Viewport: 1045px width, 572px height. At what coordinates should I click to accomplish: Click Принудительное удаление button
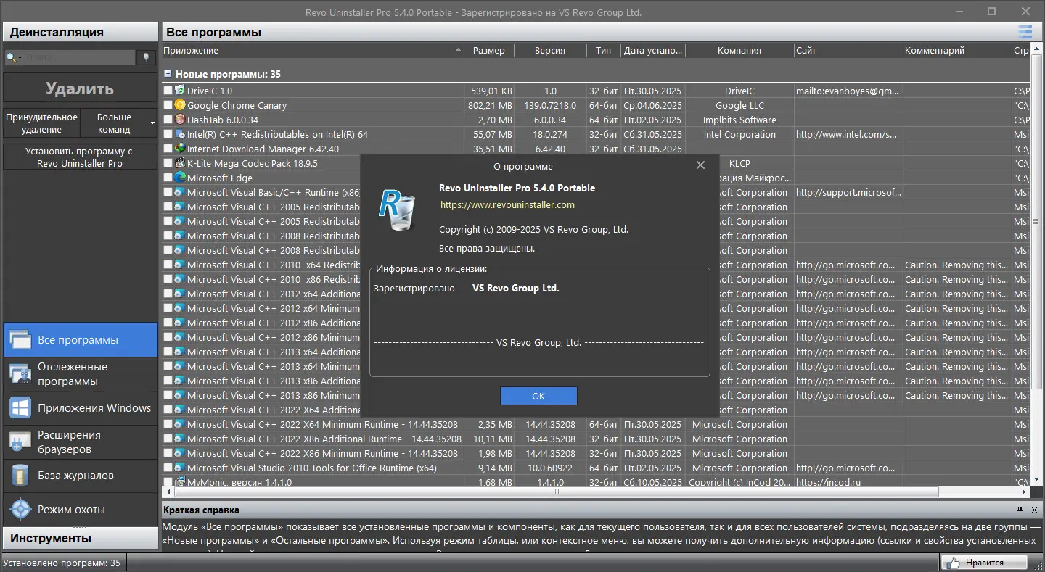tap(41, 123)
